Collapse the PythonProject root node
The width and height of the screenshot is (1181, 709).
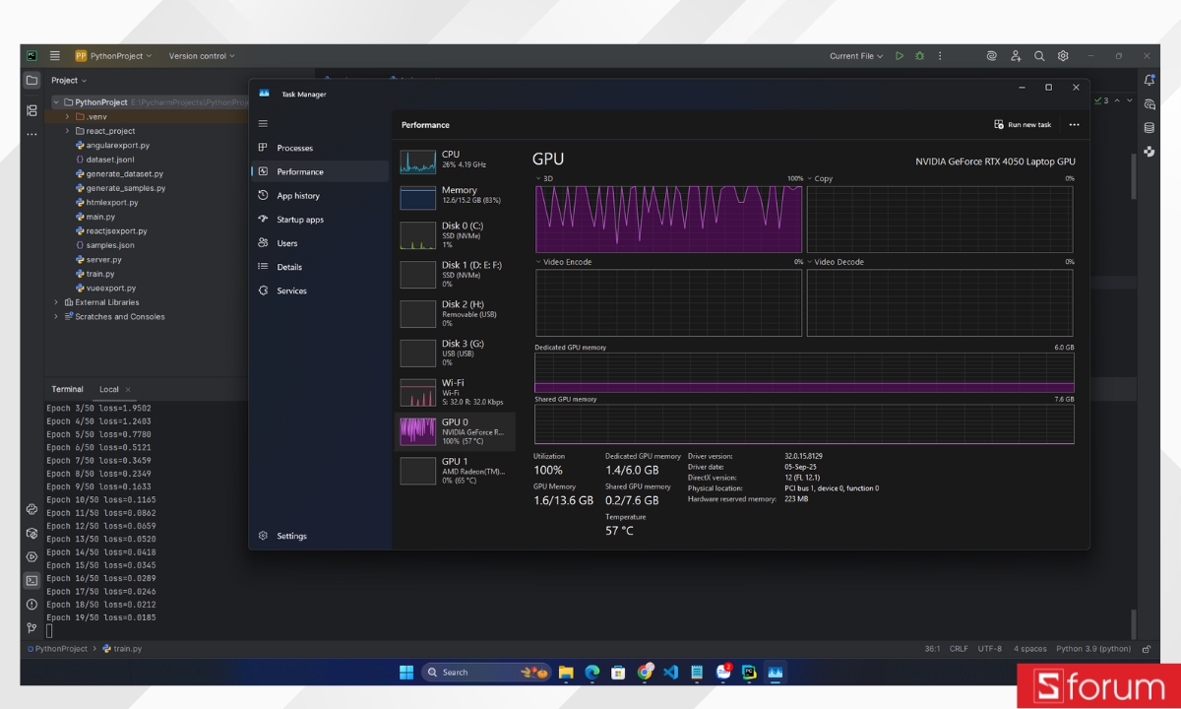pos(56,102)
